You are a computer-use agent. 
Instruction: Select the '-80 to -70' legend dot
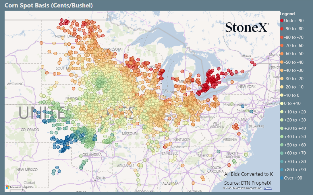coord(282,37)
